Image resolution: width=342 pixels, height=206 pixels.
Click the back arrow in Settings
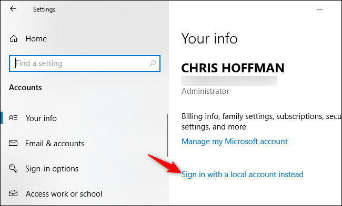(x=13, y=9)
